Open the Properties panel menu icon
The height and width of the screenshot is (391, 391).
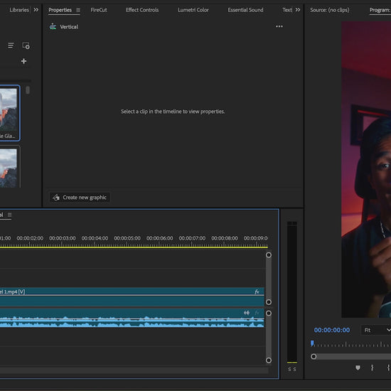(78, 10)
